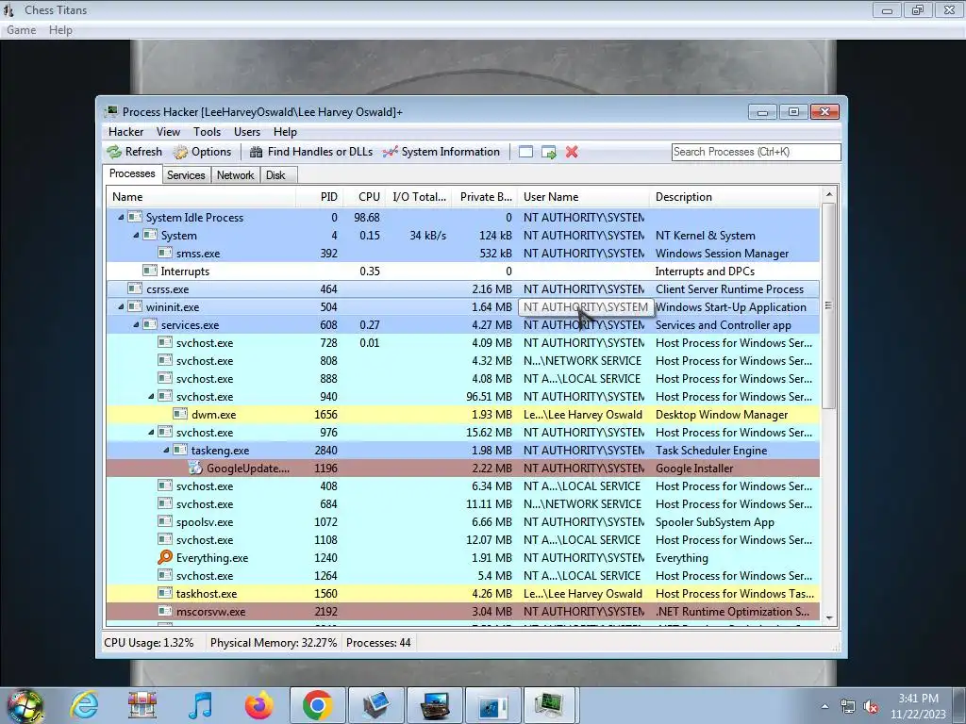Select the Processes tab
Image resolution: width=966 pixels, height=724 pixels.
coord(132,173)
